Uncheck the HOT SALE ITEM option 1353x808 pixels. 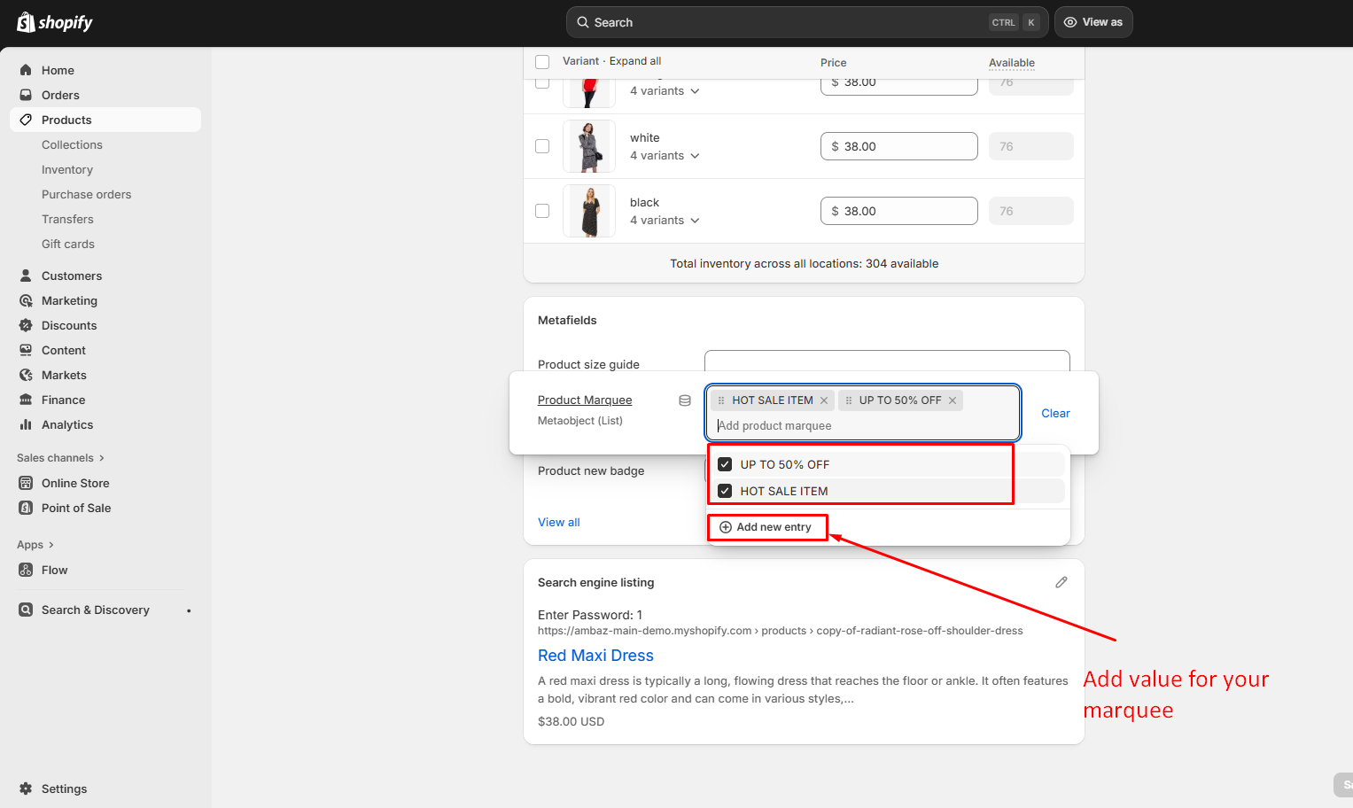click(x=725, y=491)
